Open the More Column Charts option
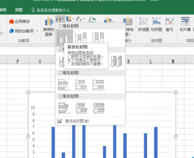The height and width of the screenshot is (158, 194). pyautogui.click(x=75, y=121)
